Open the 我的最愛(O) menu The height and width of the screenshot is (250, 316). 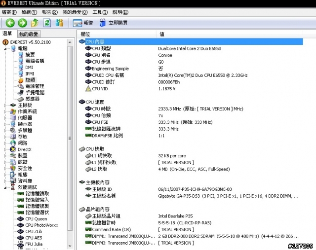[75, 12]
